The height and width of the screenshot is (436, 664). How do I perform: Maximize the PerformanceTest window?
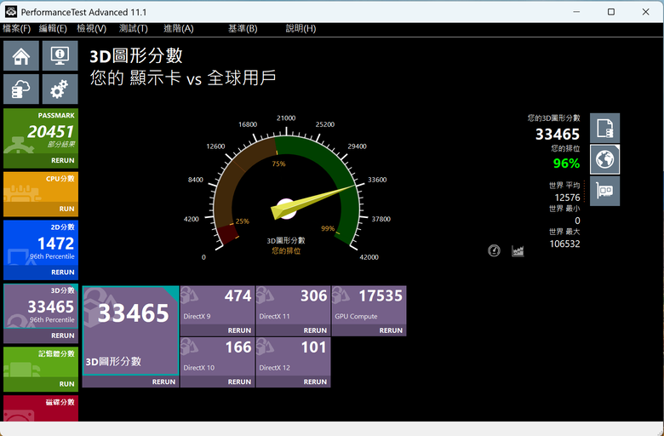click(611, 12)
